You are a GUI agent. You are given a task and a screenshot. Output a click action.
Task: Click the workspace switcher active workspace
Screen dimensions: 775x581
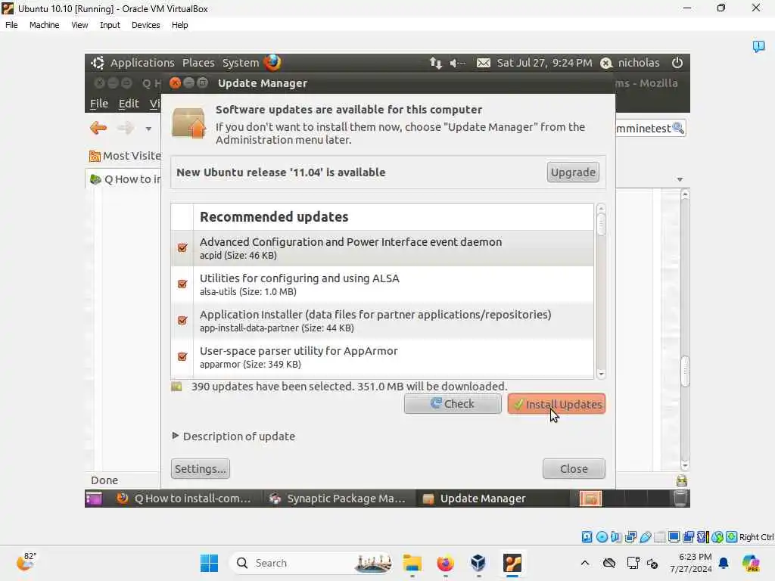click(x=590, y=499)
